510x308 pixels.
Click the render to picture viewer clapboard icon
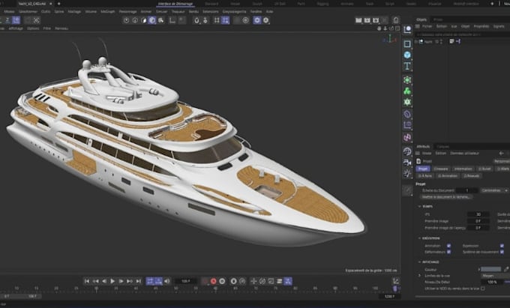tap(367, 20)
